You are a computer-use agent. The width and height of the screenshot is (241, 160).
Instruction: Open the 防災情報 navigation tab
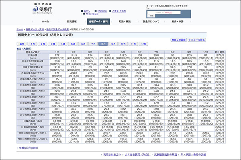point(72,21)
